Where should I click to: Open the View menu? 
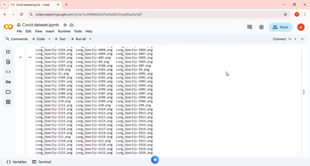click(38, 31)
